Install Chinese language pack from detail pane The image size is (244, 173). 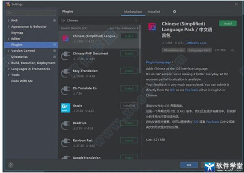[x=228, y=24]
